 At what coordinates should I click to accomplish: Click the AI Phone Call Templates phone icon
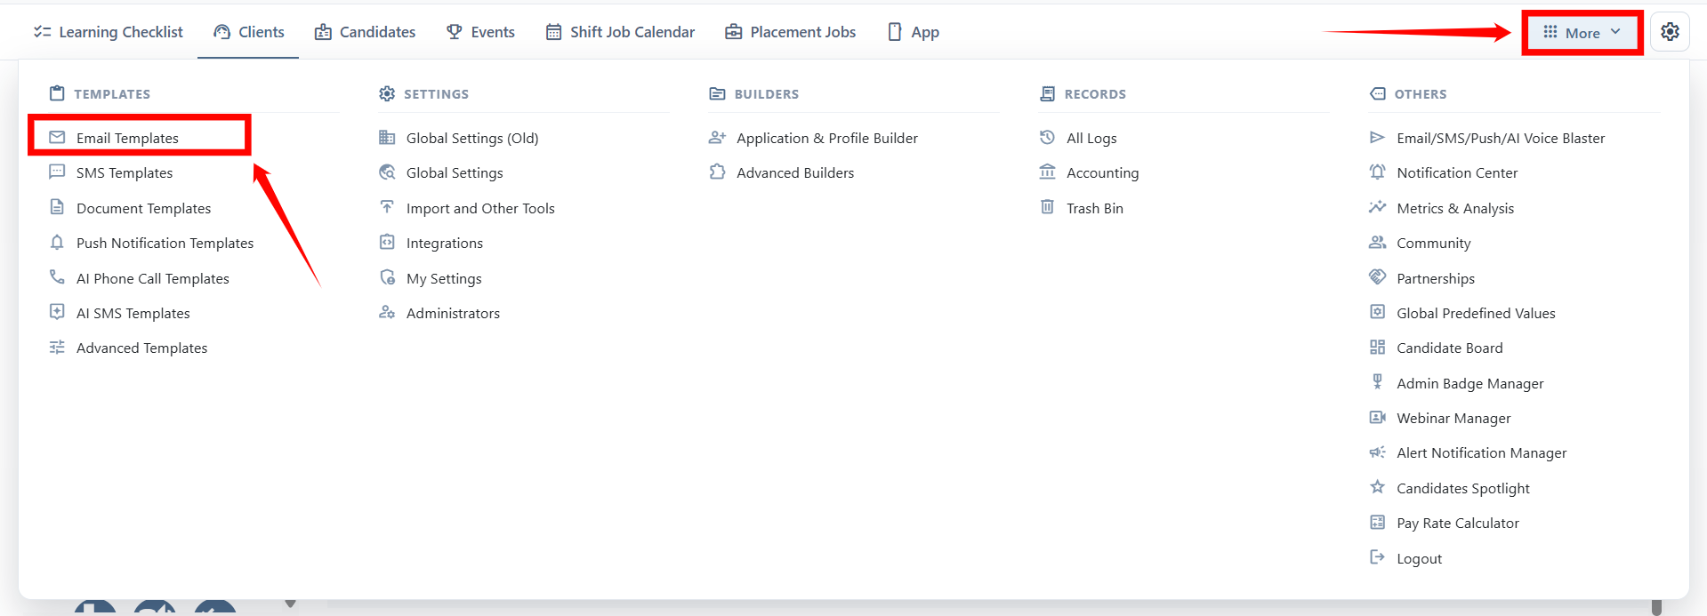[x=57, y=277]
